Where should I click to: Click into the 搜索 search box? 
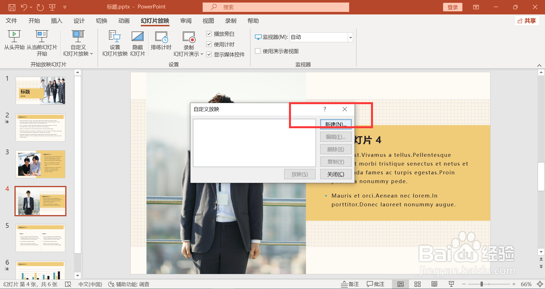click(x=276, y=7)
